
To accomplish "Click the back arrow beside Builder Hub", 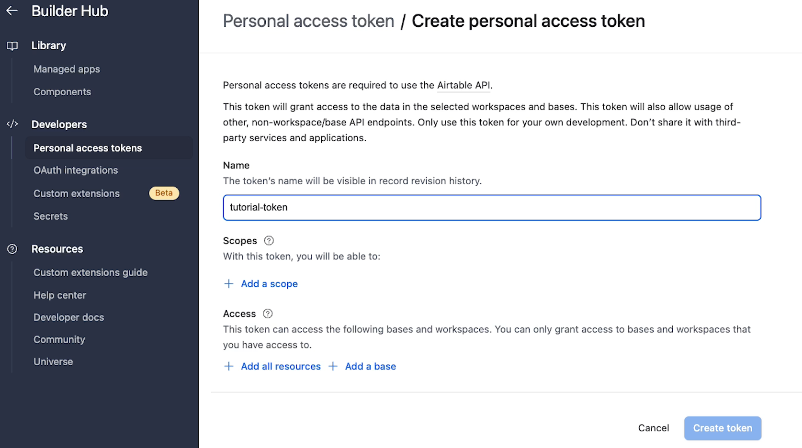I will 12,11.
